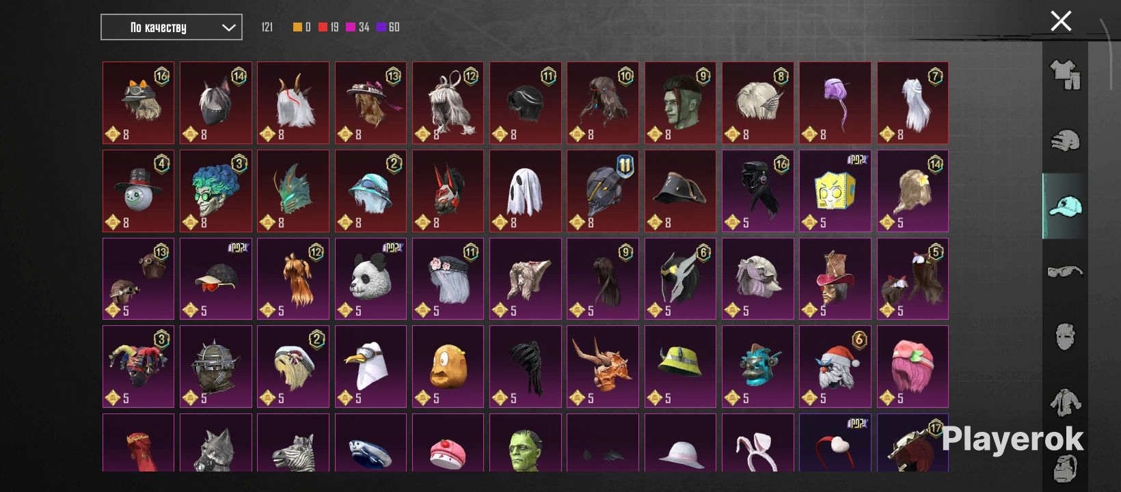Select the Santa hat with beard item
Viewport: 1121px width, 492px height.
835,366
